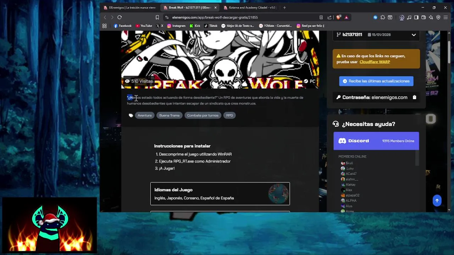
Task: Open the apps grid in bookmarks bar
Action: (104, 26)
